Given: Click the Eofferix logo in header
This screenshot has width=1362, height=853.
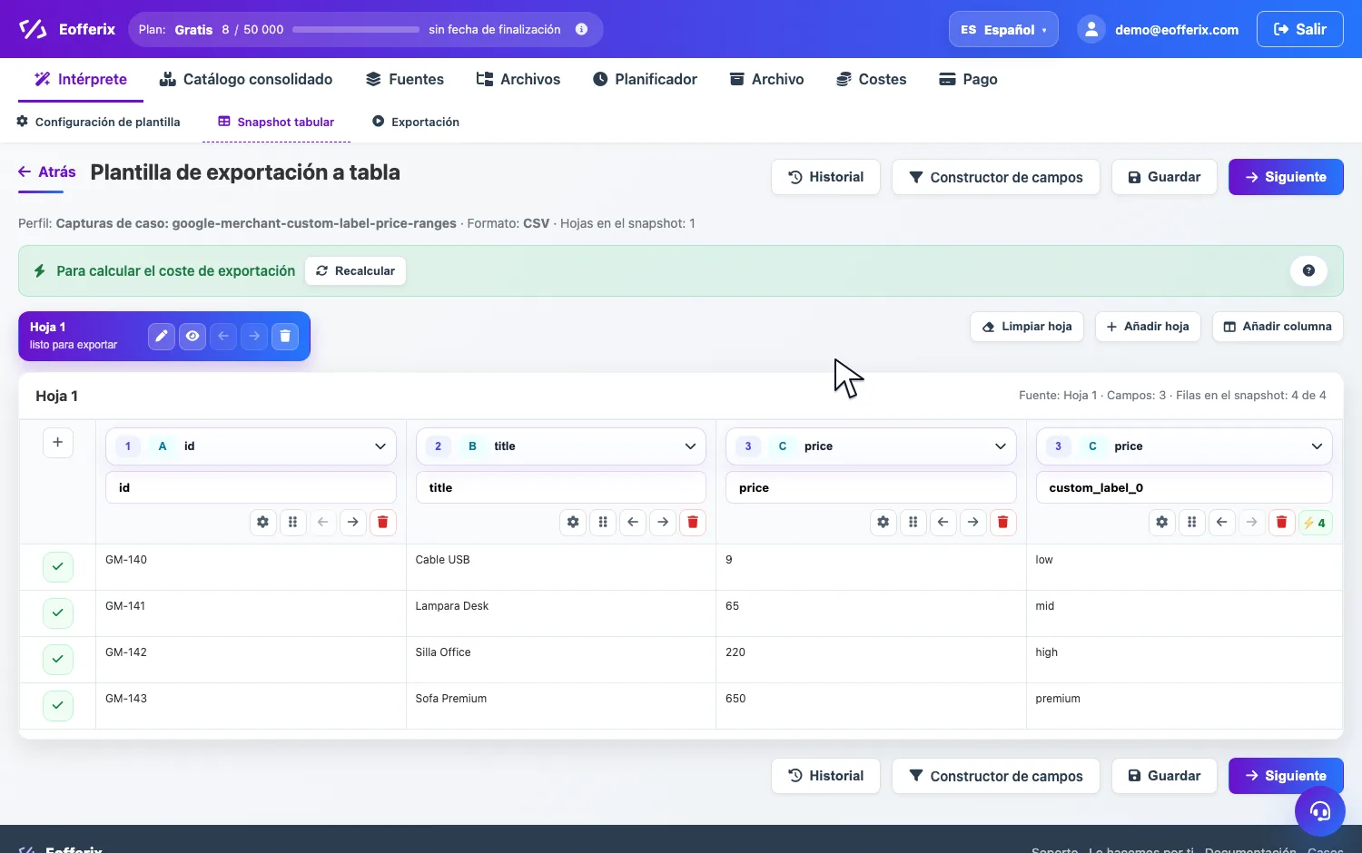Looking at the screenshot, I should (67, 29).
